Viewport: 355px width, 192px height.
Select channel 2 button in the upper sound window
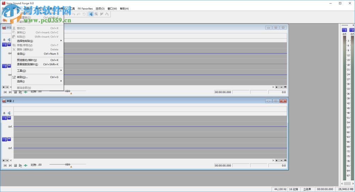pyautogui.click(x=5, y=66)
